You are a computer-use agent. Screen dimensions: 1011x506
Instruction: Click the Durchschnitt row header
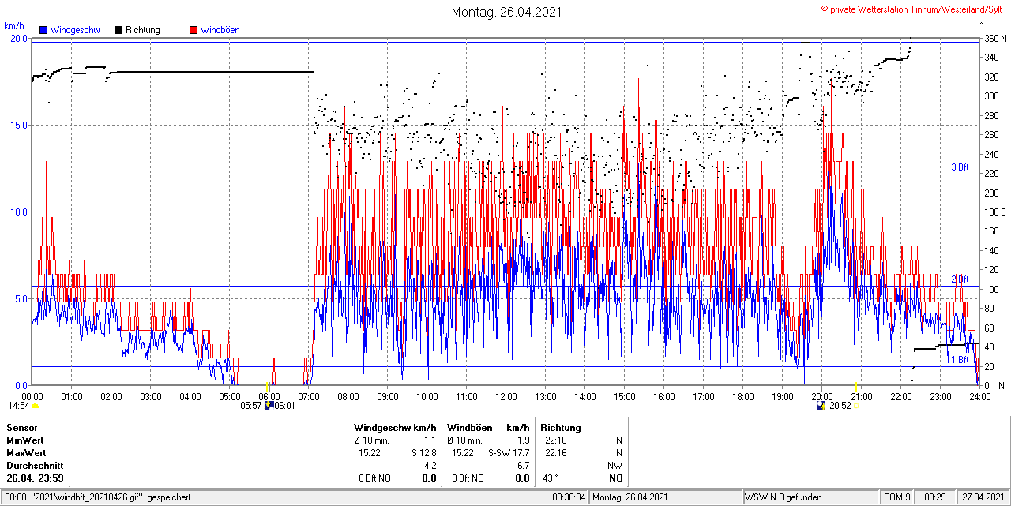(x=34, y=466)
